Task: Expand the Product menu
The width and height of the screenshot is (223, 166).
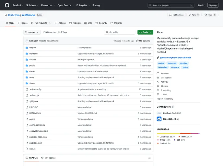Action: 18,5
